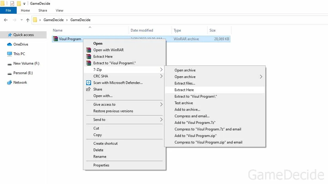Click the Personal (E:) drive icon
This screenshot has width=328, height=184.
pyautogui.click(x=10, y=74)
